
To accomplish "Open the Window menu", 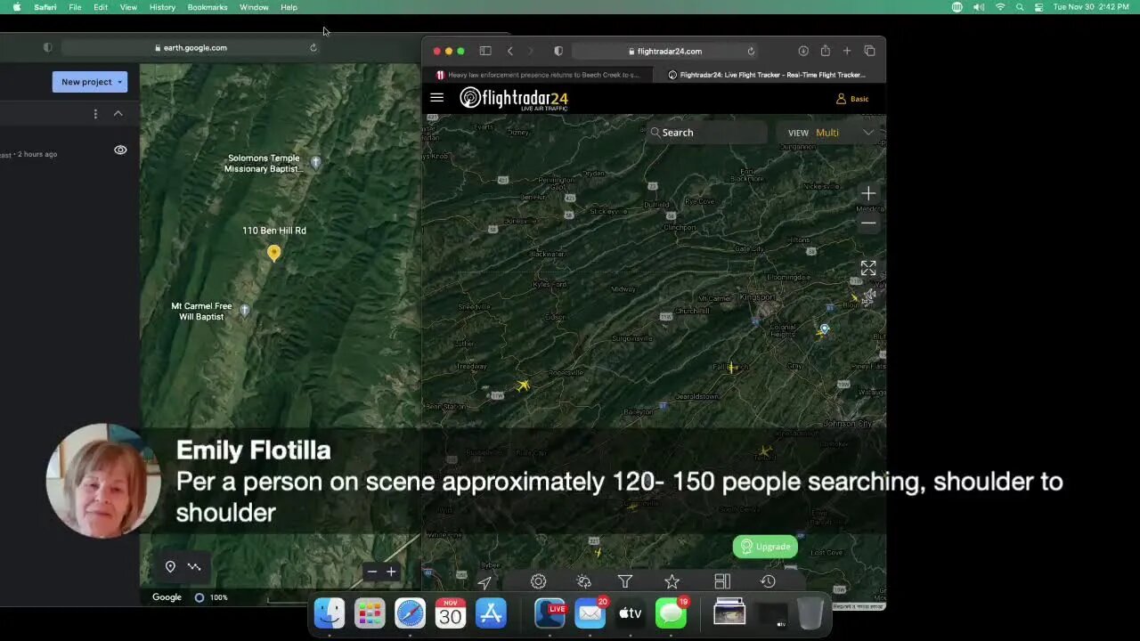I will [254, 7].
